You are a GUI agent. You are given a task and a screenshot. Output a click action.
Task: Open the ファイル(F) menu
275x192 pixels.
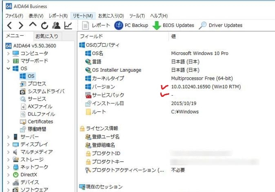coord(14,16)
